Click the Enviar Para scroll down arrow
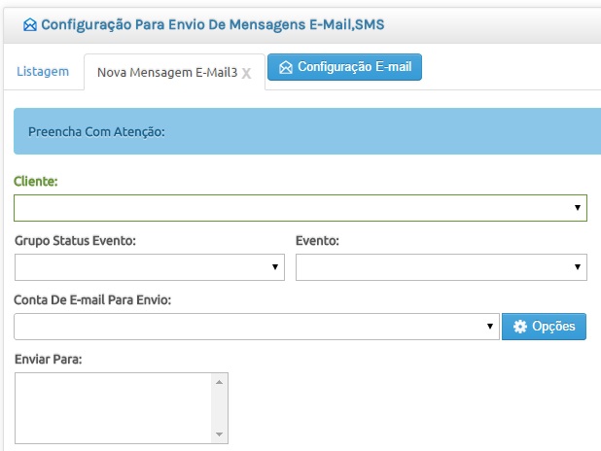 [219, 434]
